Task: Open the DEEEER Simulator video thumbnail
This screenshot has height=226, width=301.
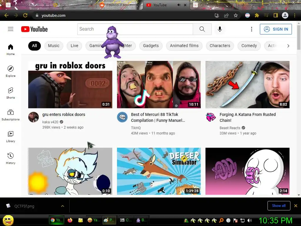Action: 159,171
